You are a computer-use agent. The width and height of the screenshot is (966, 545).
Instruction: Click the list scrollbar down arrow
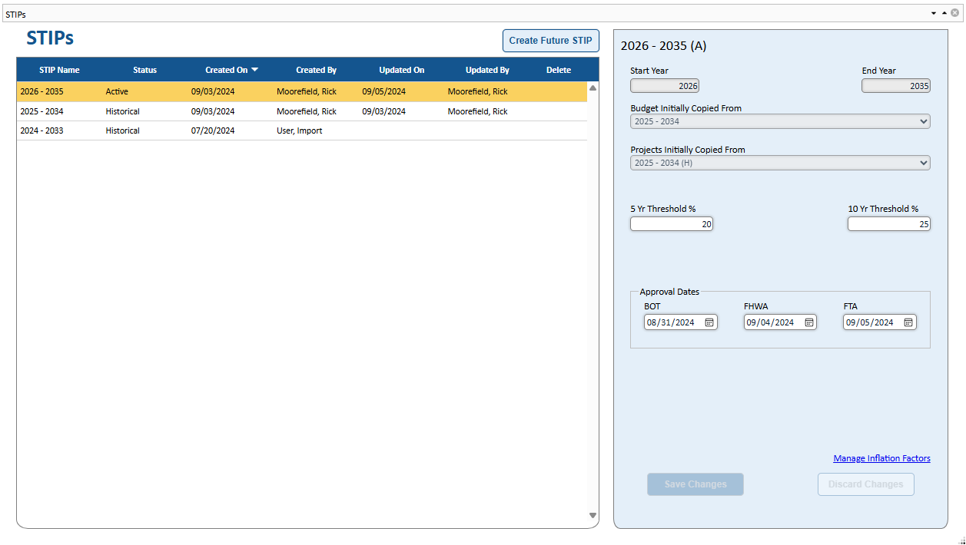click(593, 515)
